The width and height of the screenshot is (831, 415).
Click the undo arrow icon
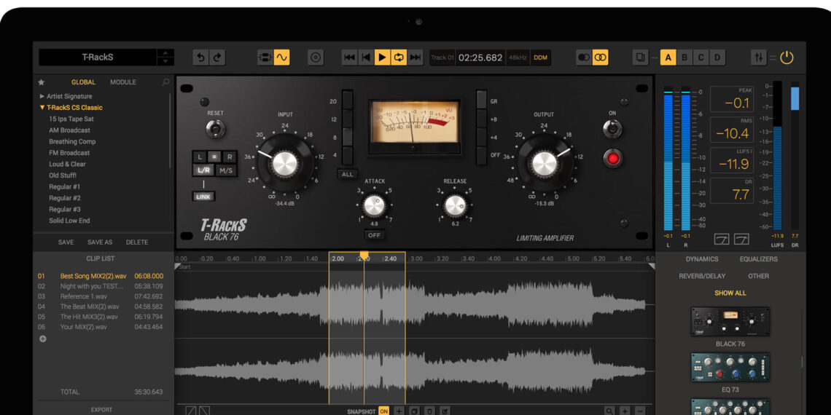coord(201,58)
